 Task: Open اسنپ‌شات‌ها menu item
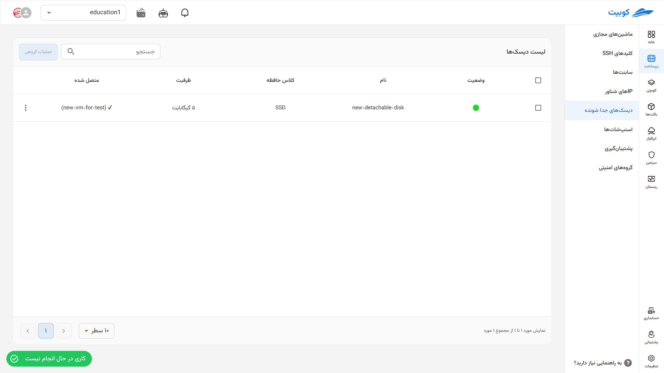point(602,129)
